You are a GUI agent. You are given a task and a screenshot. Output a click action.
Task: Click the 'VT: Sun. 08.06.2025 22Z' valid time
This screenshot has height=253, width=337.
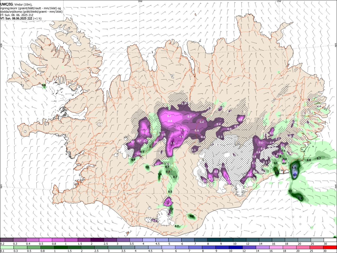coord(16,18)
